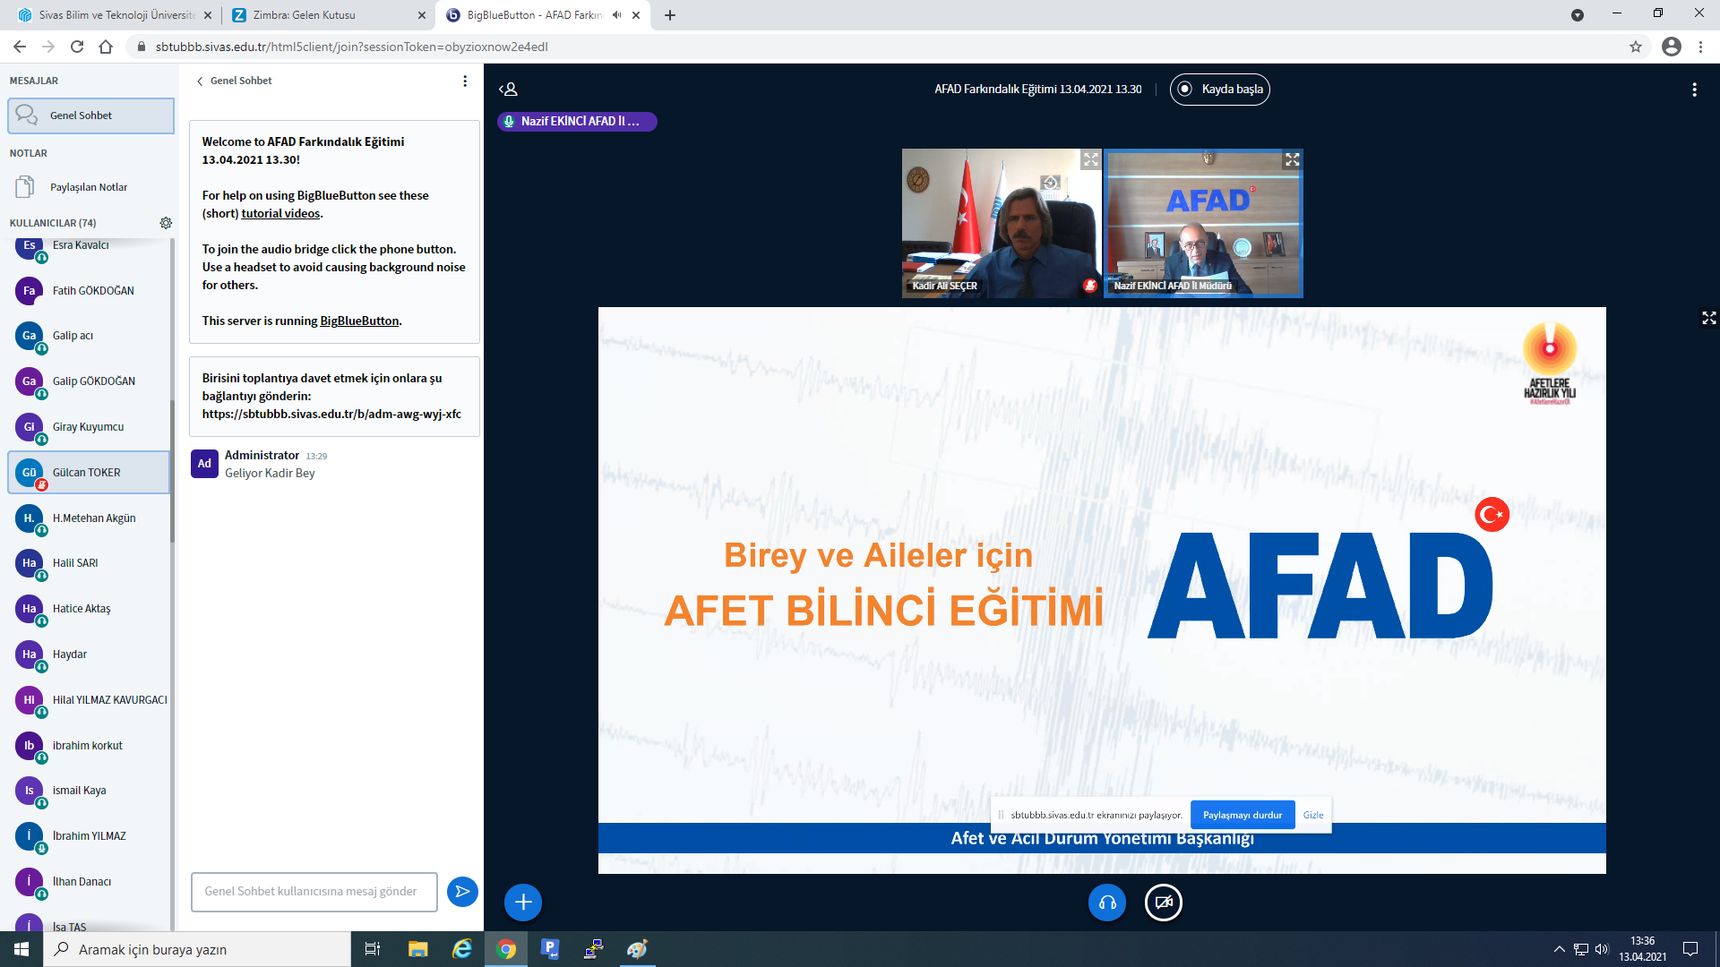Select user Giray Kuyumcu

point(88,427)
